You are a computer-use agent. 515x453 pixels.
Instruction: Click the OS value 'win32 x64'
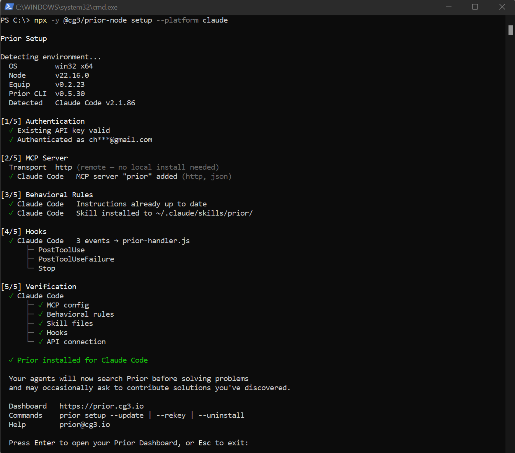74,66
